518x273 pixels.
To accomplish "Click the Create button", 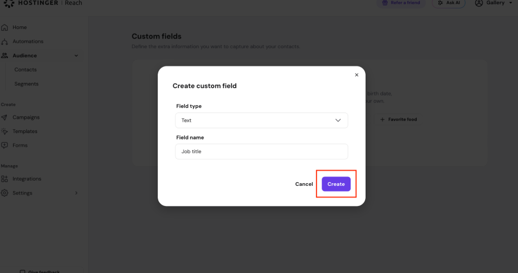I will (336, 184).
